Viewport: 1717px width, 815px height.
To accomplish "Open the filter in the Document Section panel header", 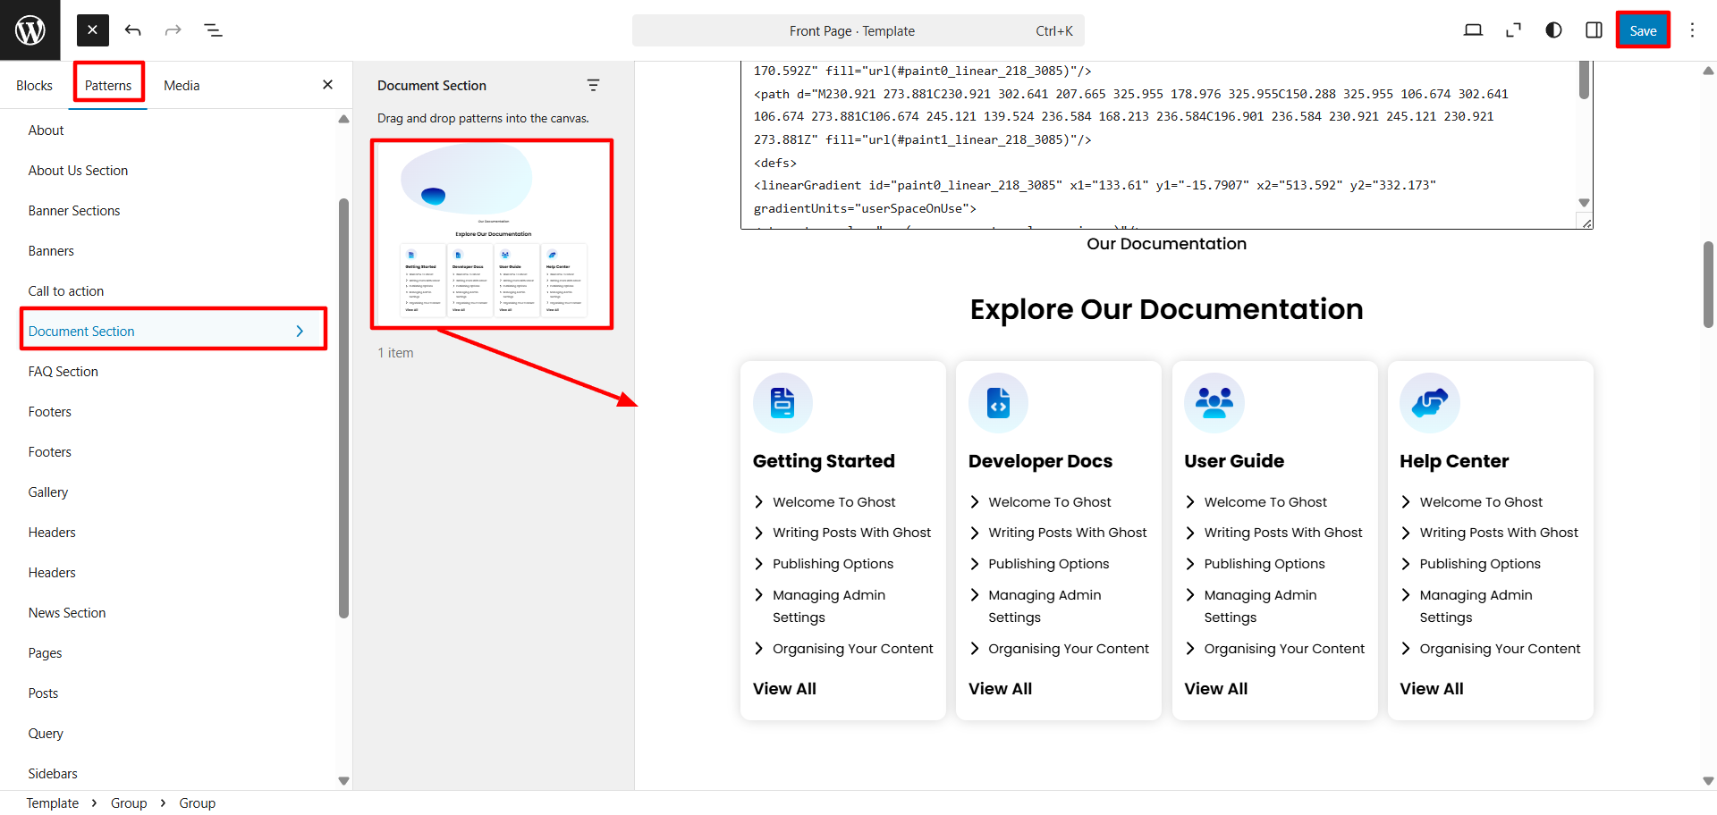I will [x=593, y=85].
